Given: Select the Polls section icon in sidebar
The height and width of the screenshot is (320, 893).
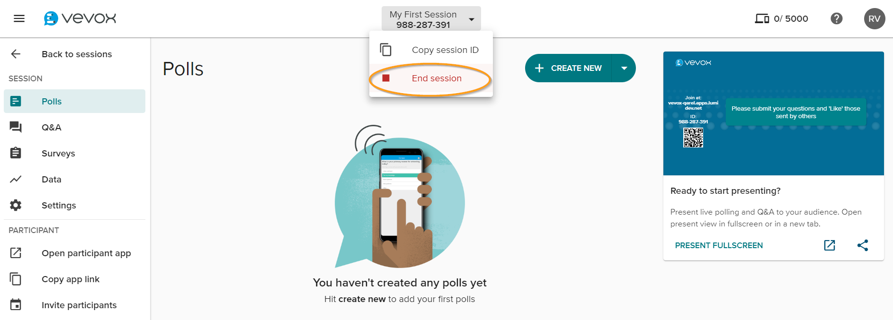Looking at the screenshot, I should (x=16, y=101).
